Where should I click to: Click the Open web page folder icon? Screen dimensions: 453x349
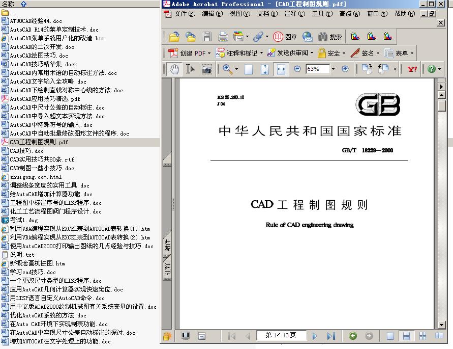(190, 37)
